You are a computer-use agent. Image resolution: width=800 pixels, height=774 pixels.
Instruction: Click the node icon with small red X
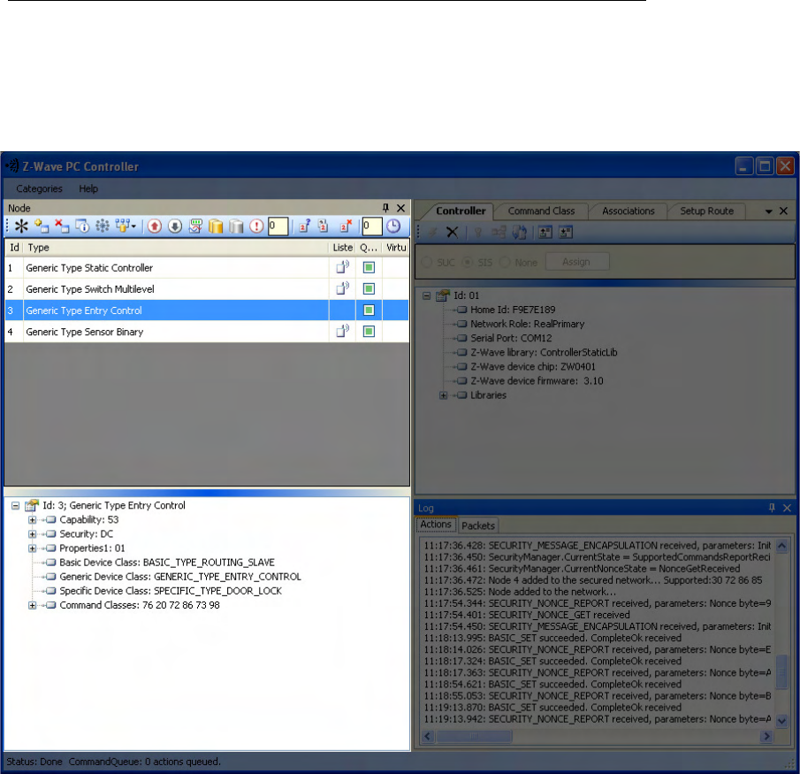click(x=347, y=226)
